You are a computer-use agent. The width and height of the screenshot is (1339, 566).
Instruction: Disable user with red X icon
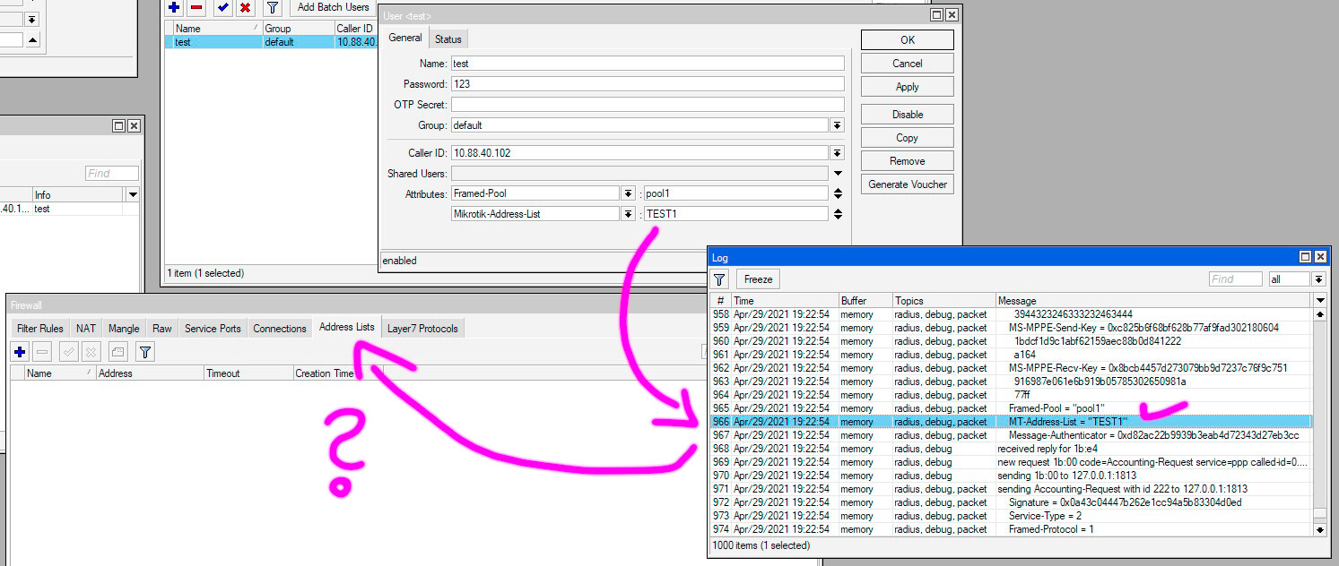point(245,7)
